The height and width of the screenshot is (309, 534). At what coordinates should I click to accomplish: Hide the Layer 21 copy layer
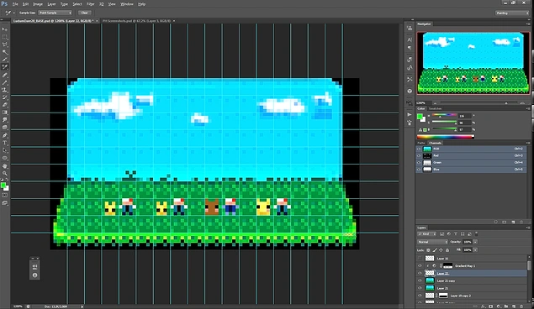tap(420, 280)
